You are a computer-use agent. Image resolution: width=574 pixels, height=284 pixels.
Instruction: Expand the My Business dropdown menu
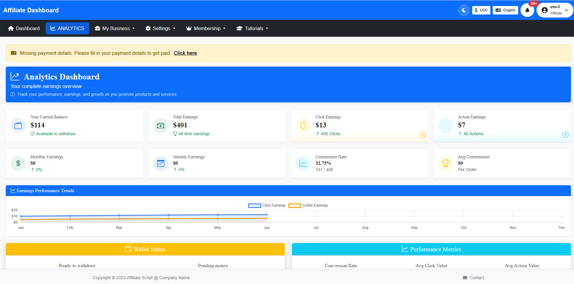[115, 28]
